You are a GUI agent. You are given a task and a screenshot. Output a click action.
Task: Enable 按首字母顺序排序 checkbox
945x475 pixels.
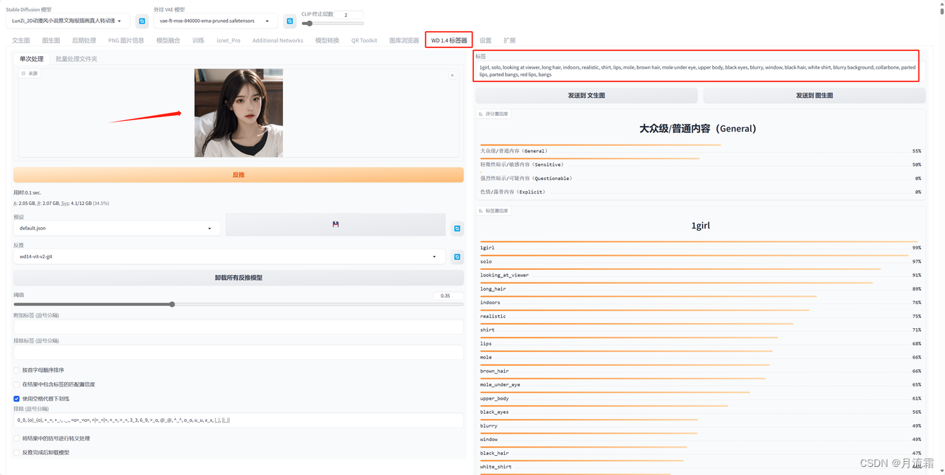point(16,370)
